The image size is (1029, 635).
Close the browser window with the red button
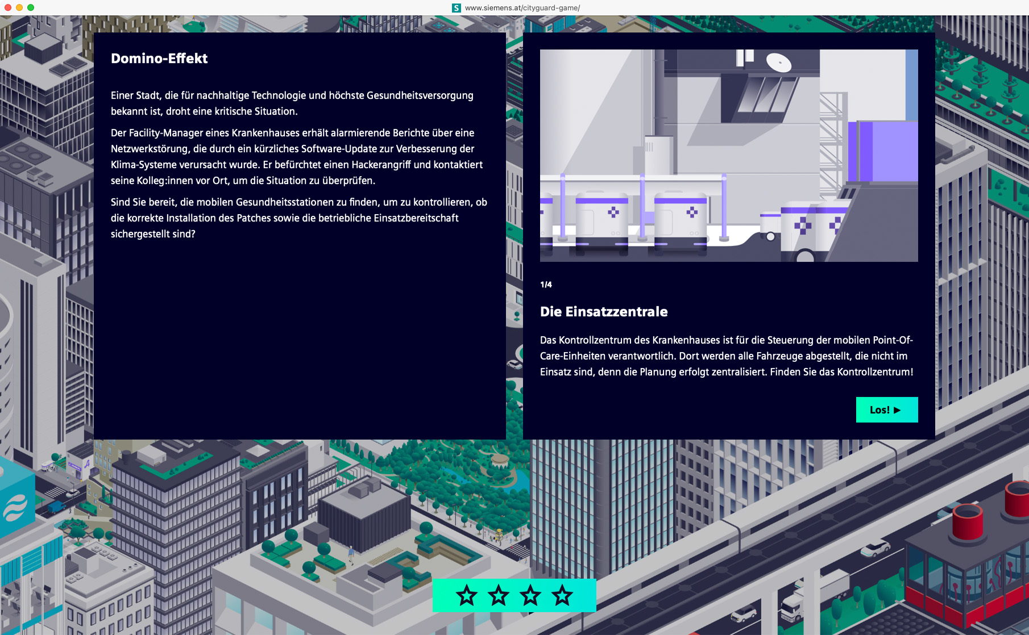click(x=8, y=7)
